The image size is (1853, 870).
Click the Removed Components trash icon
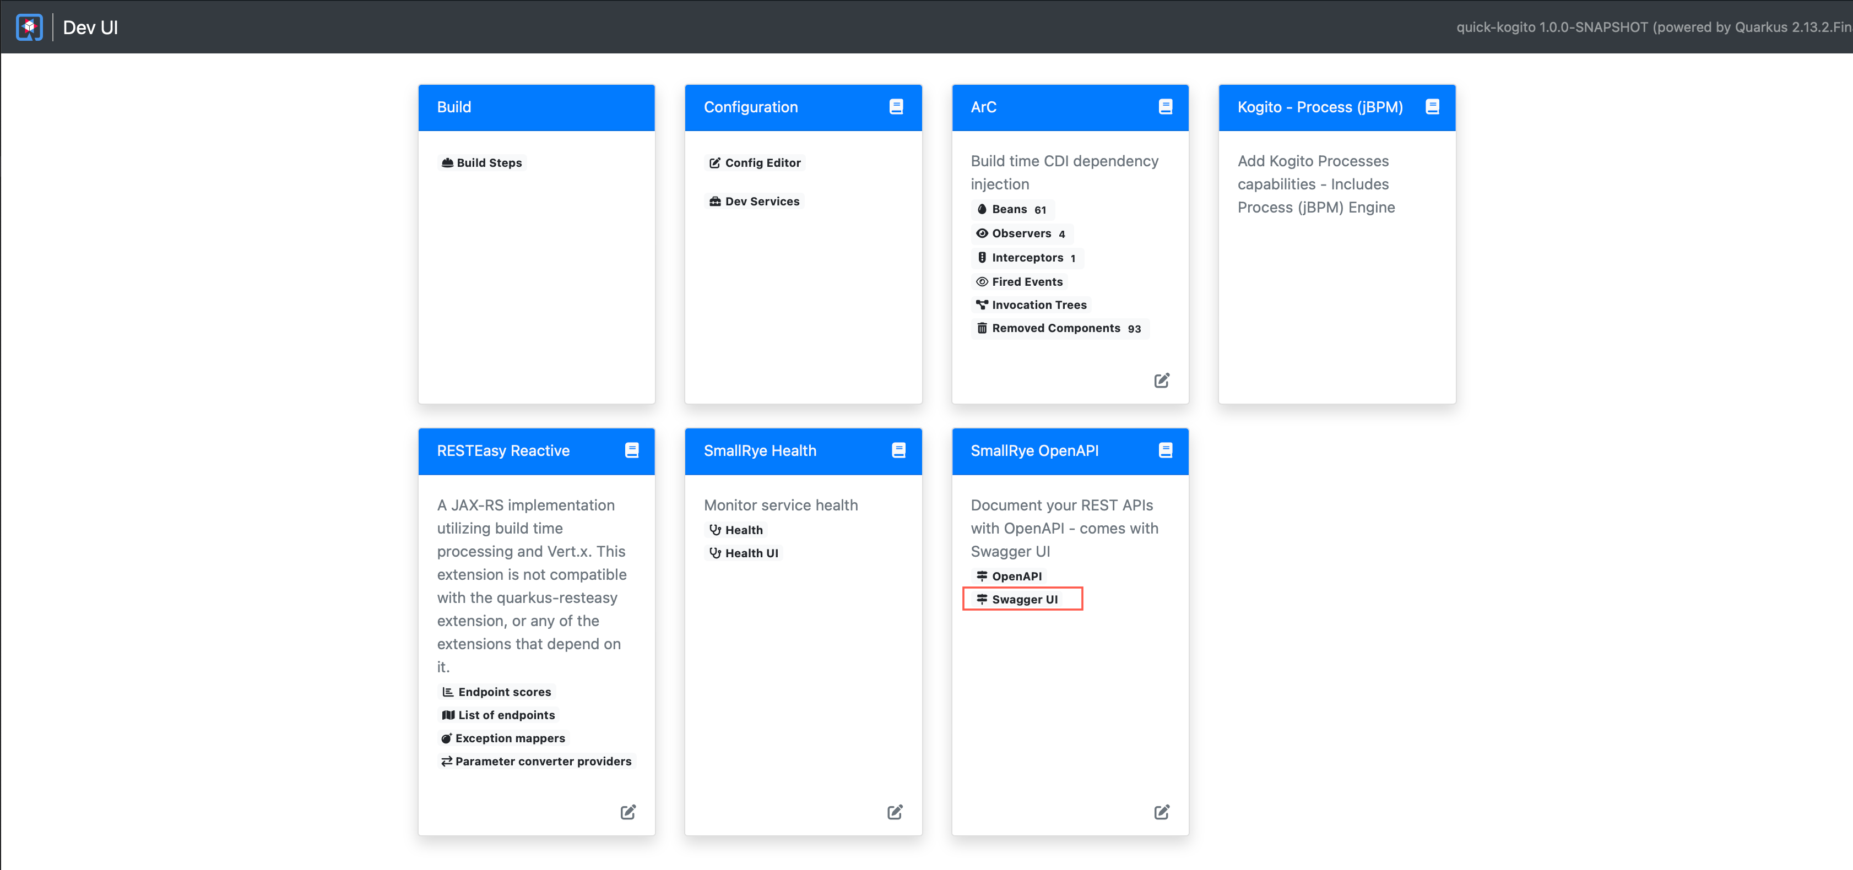pos(982,328)
